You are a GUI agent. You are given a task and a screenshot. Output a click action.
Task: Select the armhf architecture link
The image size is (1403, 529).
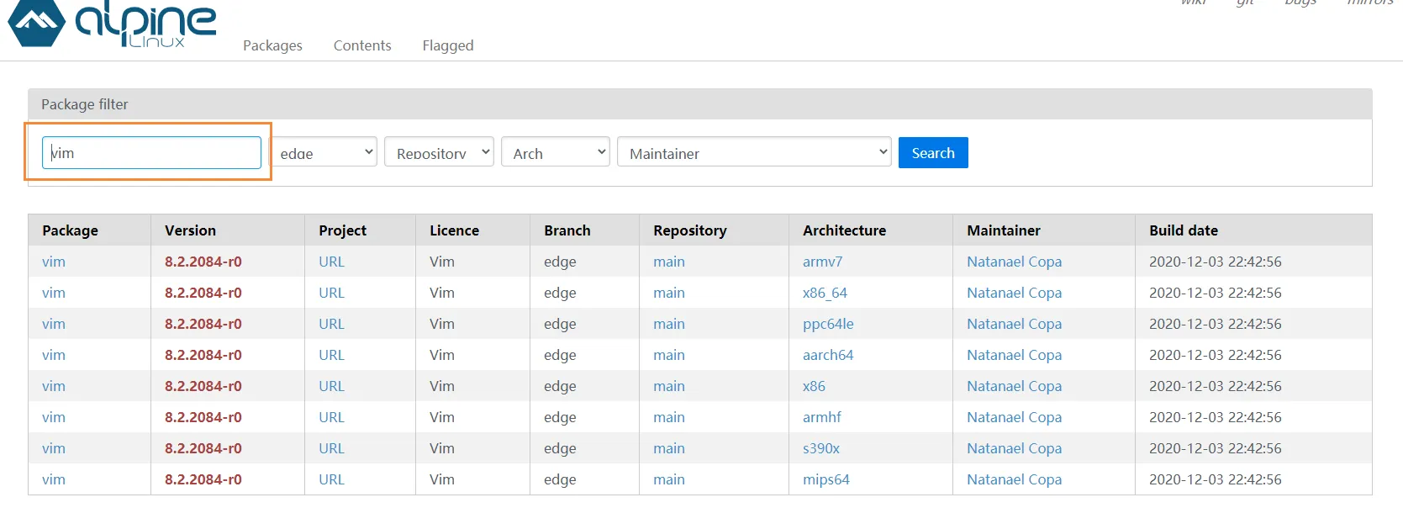[x=821, y=417]
